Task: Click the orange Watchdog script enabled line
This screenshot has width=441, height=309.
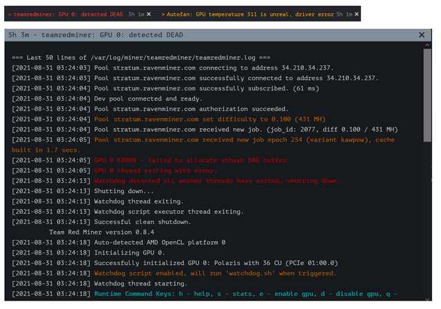Action: point(174,273)
